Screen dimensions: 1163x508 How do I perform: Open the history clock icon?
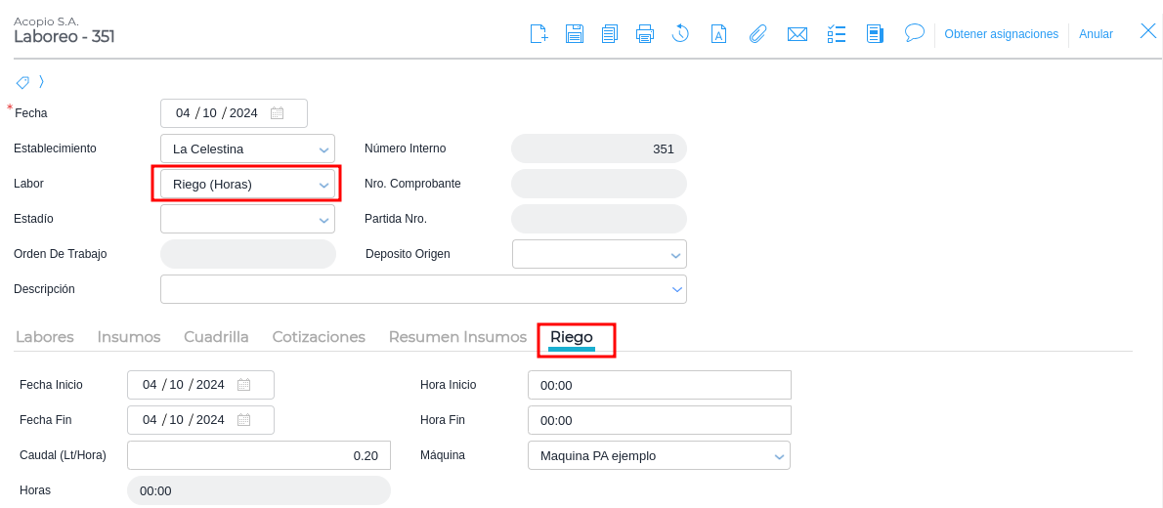tap(680, 34)
